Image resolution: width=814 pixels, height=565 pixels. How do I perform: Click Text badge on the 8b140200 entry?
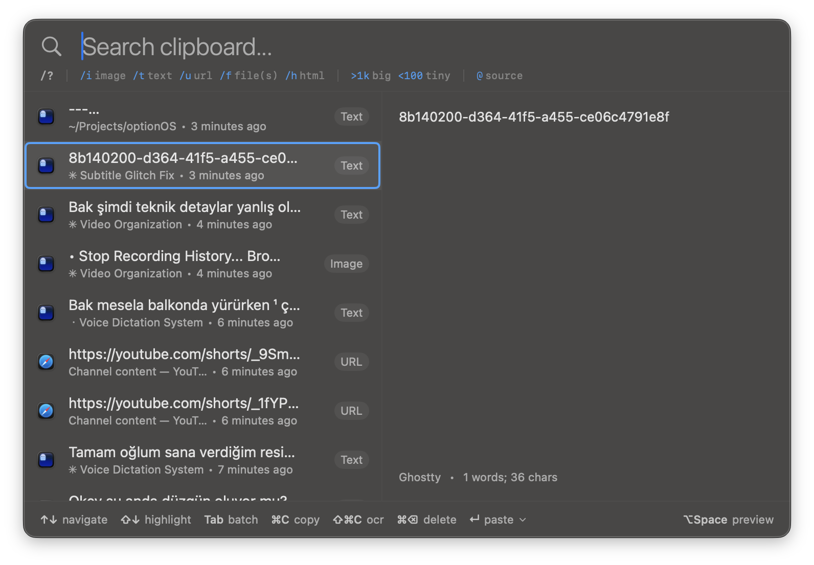click(x=352, y=166)
